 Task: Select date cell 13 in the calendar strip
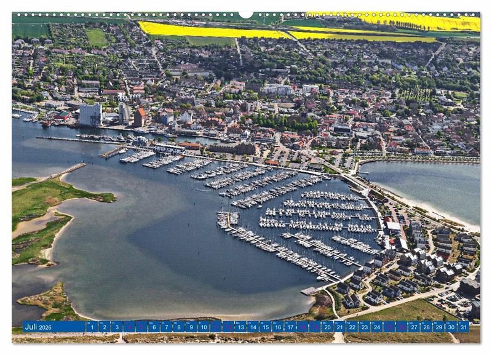240,327
